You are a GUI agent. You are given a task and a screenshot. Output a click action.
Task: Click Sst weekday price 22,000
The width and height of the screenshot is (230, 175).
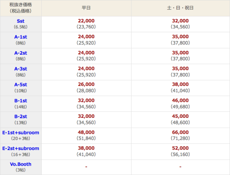tap(86, 21)
